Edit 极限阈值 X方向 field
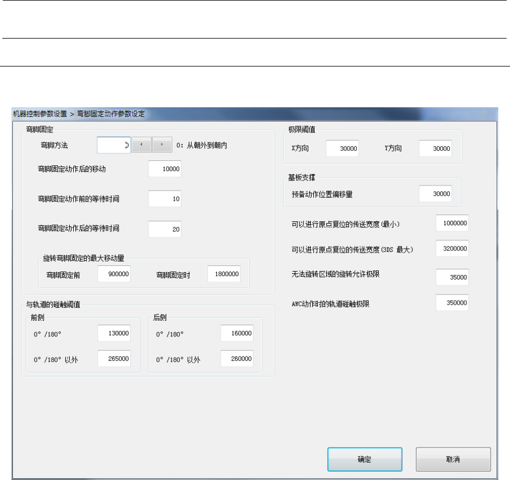Screen dimensions: 510x480 point(342,149)
